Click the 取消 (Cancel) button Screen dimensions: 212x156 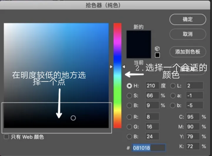point(188,34)
